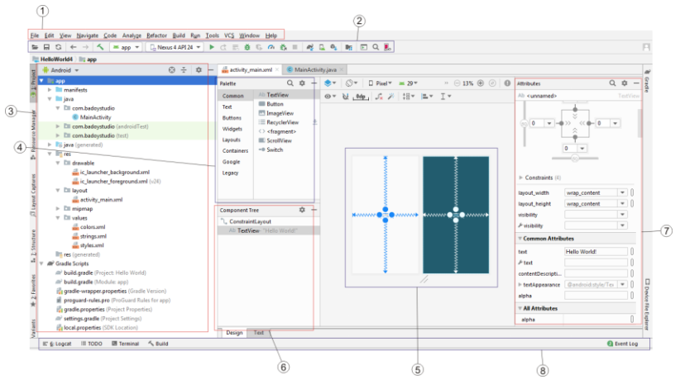Collapse the java folder arrow

(50, 99)
